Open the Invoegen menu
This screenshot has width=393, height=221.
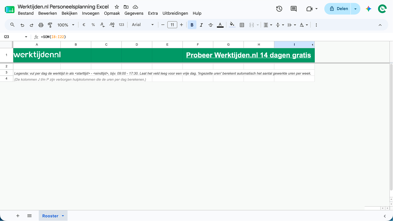pos(91,13)
